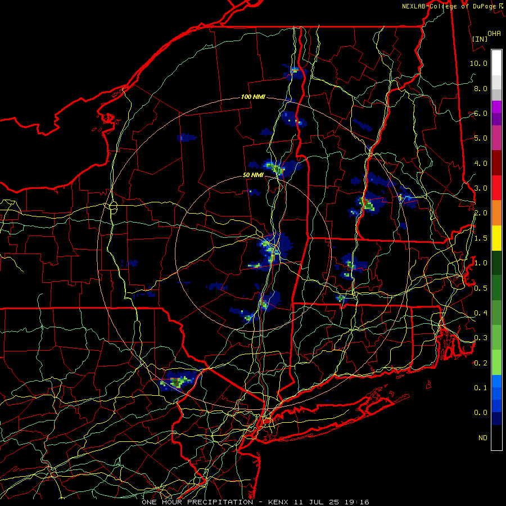
Task: Click the 6.0 legend value
Action: tap(481, 113)
